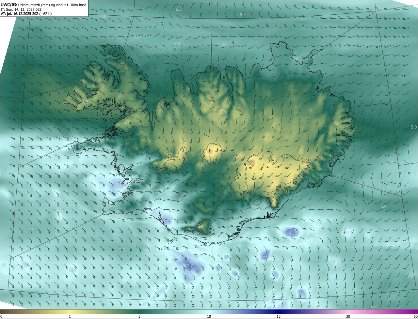Click the 2.2 value over land
Screen dimensions: 418x319
(221, 112)
